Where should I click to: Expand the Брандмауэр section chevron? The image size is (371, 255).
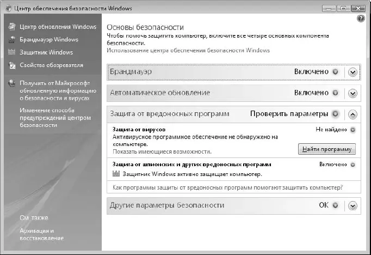[353, 72]
